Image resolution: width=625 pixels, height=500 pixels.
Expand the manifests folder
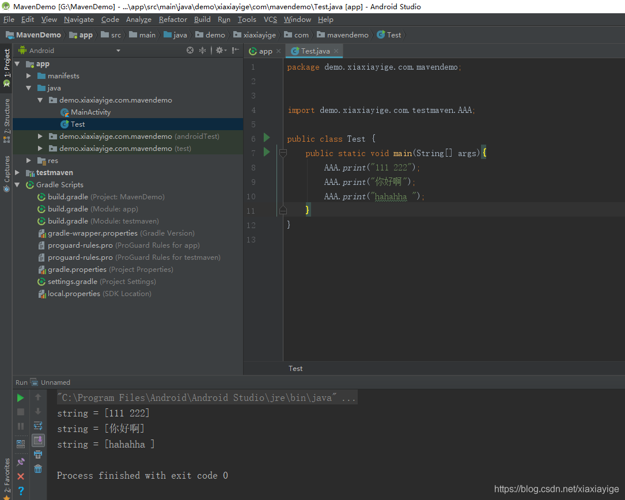[x=29, y=76]
